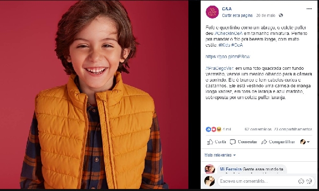Click the public globe privacy icon
Image resolution: width=319 pixels, height=191 pixels.
click(281, 15)
